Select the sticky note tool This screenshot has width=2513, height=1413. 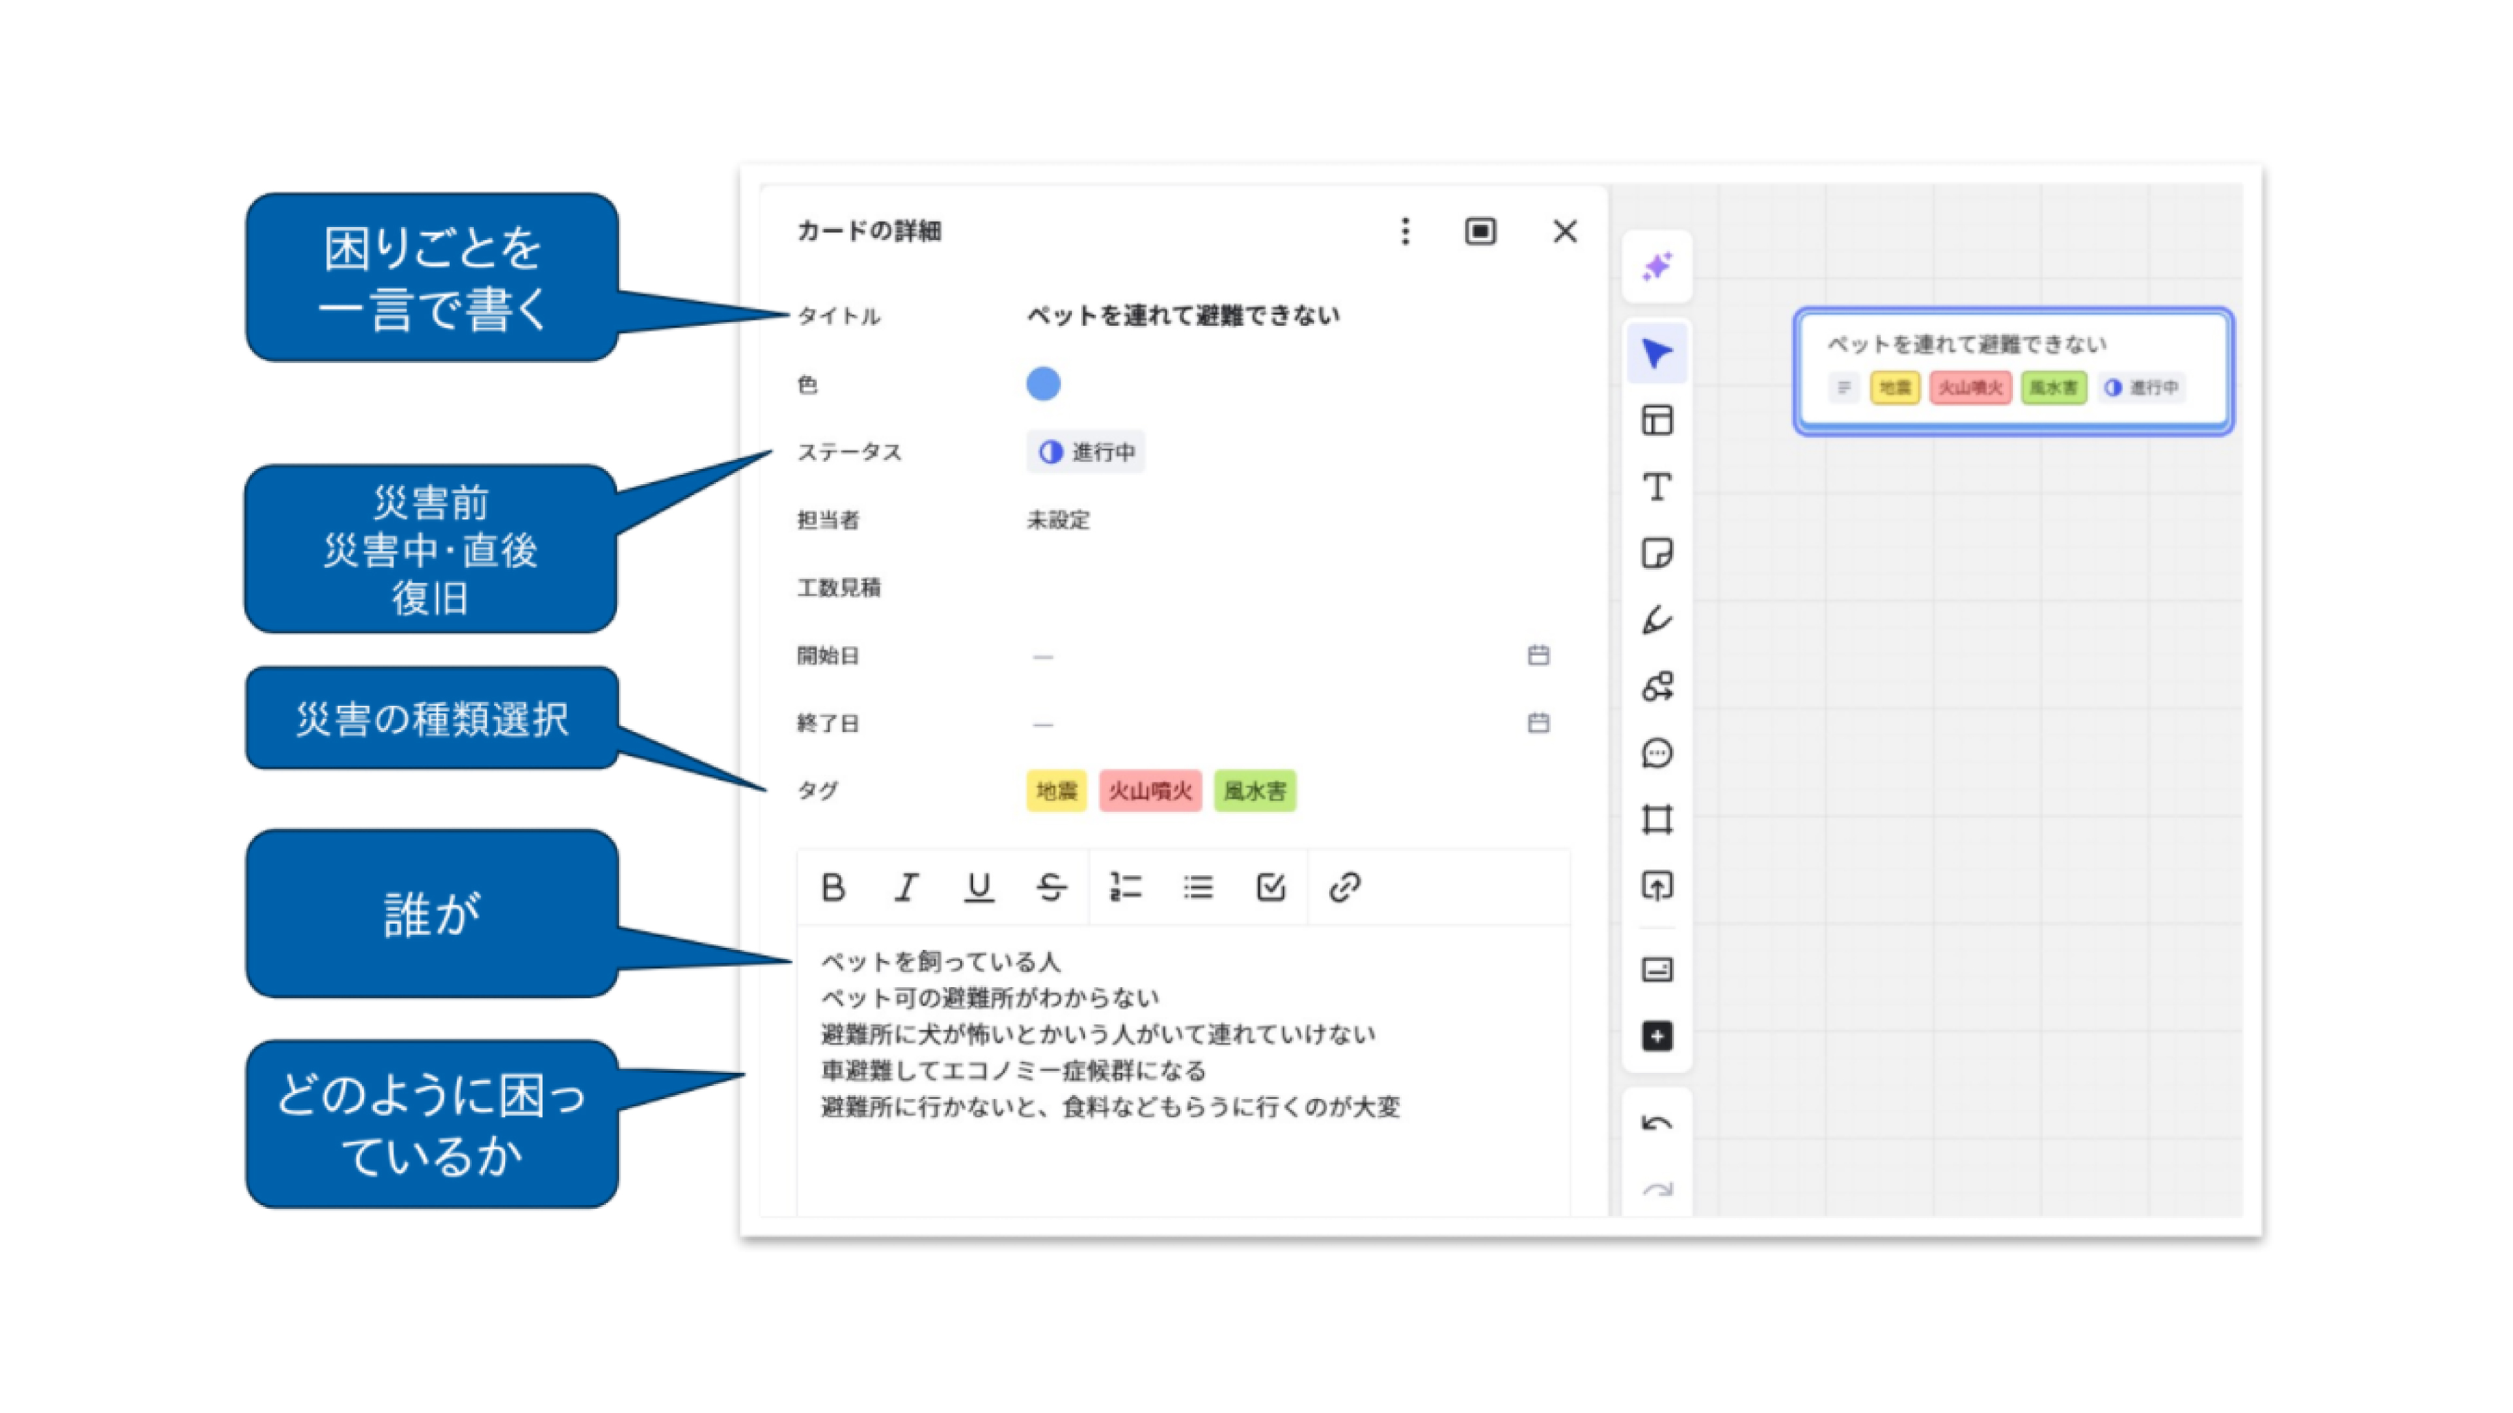pyautogui.click(x=1656, y=553)
